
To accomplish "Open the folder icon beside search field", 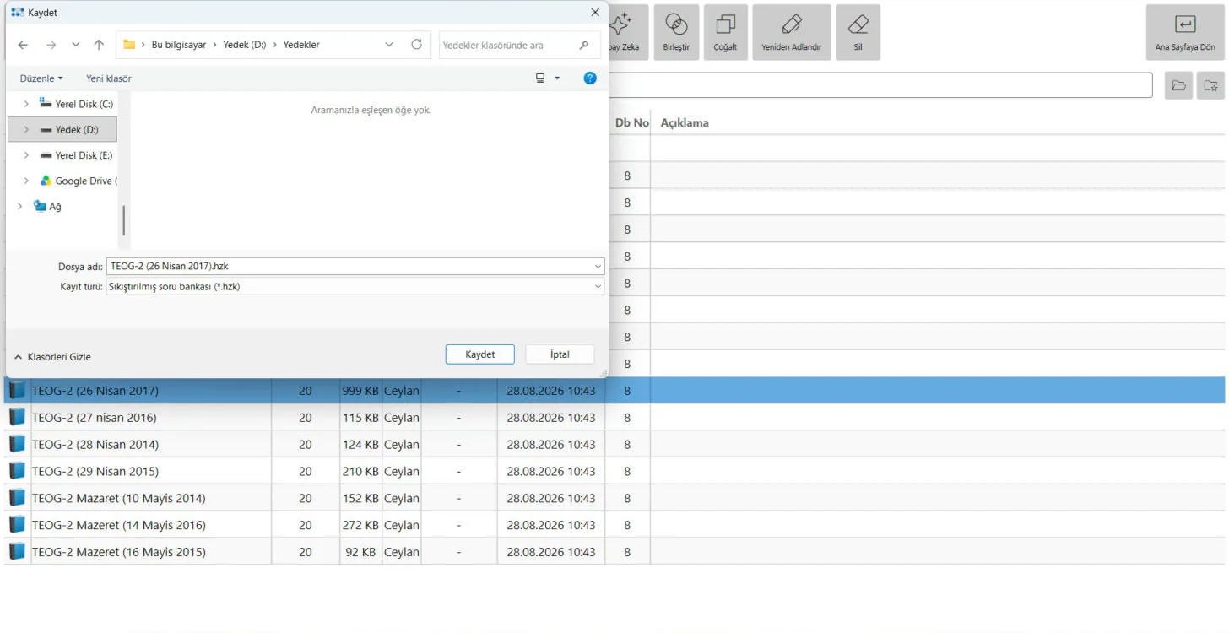I will coord(1178,85).
